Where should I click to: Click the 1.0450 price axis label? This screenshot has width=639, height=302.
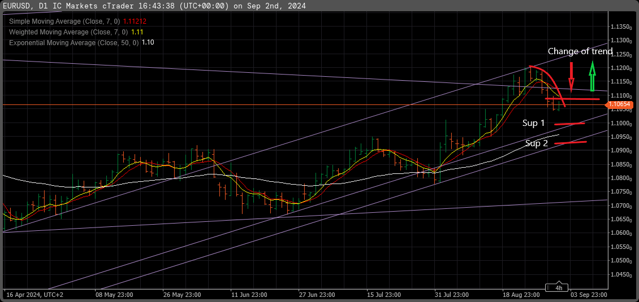620,274
